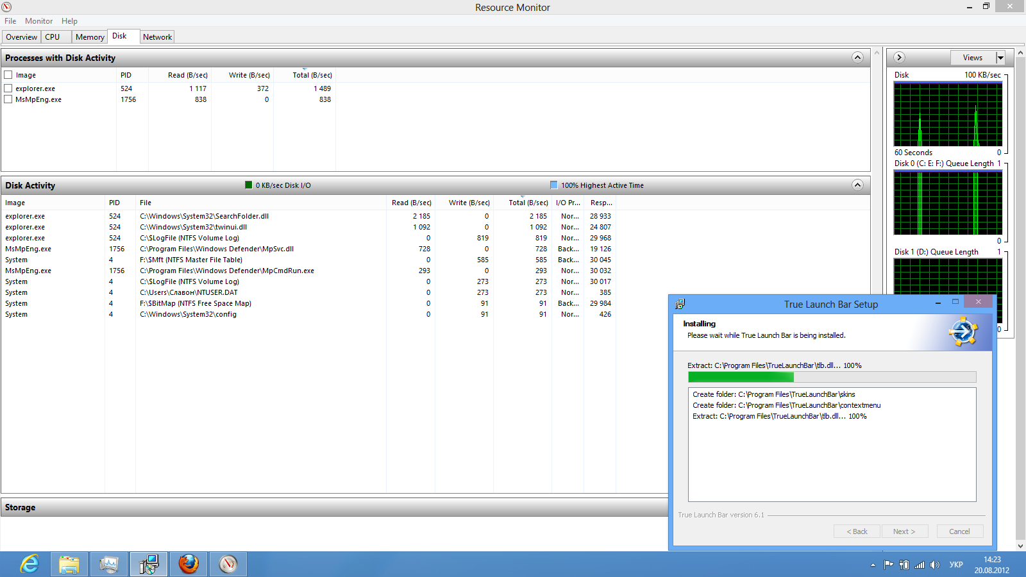
Task: Click the network signal tray icon
Action: [920, 565]
